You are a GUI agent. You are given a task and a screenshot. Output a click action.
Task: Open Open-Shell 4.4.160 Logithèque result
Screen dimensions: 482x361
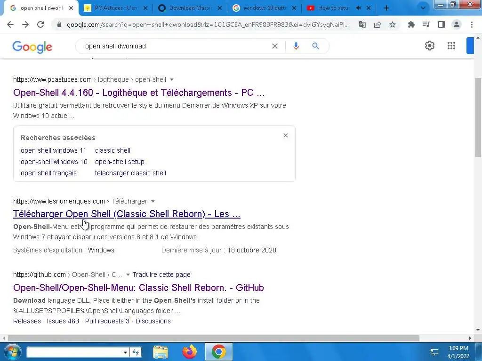pos(139,93)
